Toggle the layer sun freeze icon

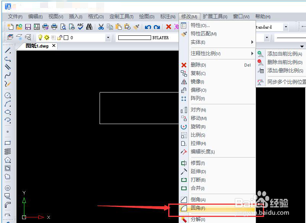tap(47, 37)
